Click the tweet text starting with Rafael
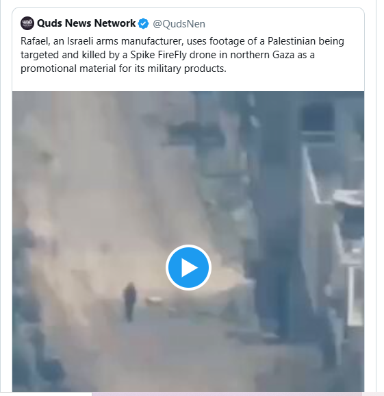 tap(182, 55)
